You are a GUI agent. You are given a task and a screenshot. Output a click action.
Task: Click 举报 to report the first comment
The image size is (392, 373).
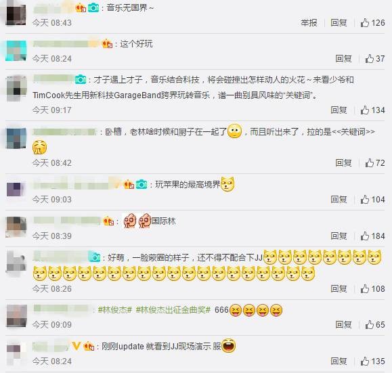coord(309,23)
